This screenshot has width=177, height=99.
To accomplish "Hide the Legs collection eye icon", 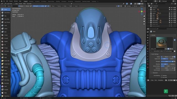I will (173, 15).
